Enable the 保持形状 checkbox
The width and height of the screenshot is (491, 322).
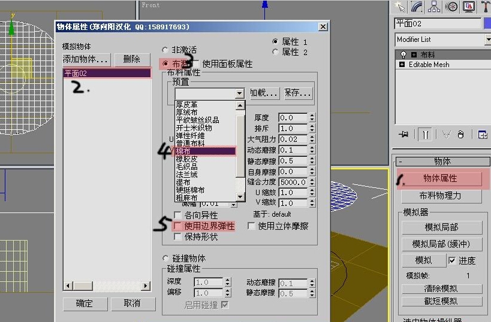pos(177,236)
